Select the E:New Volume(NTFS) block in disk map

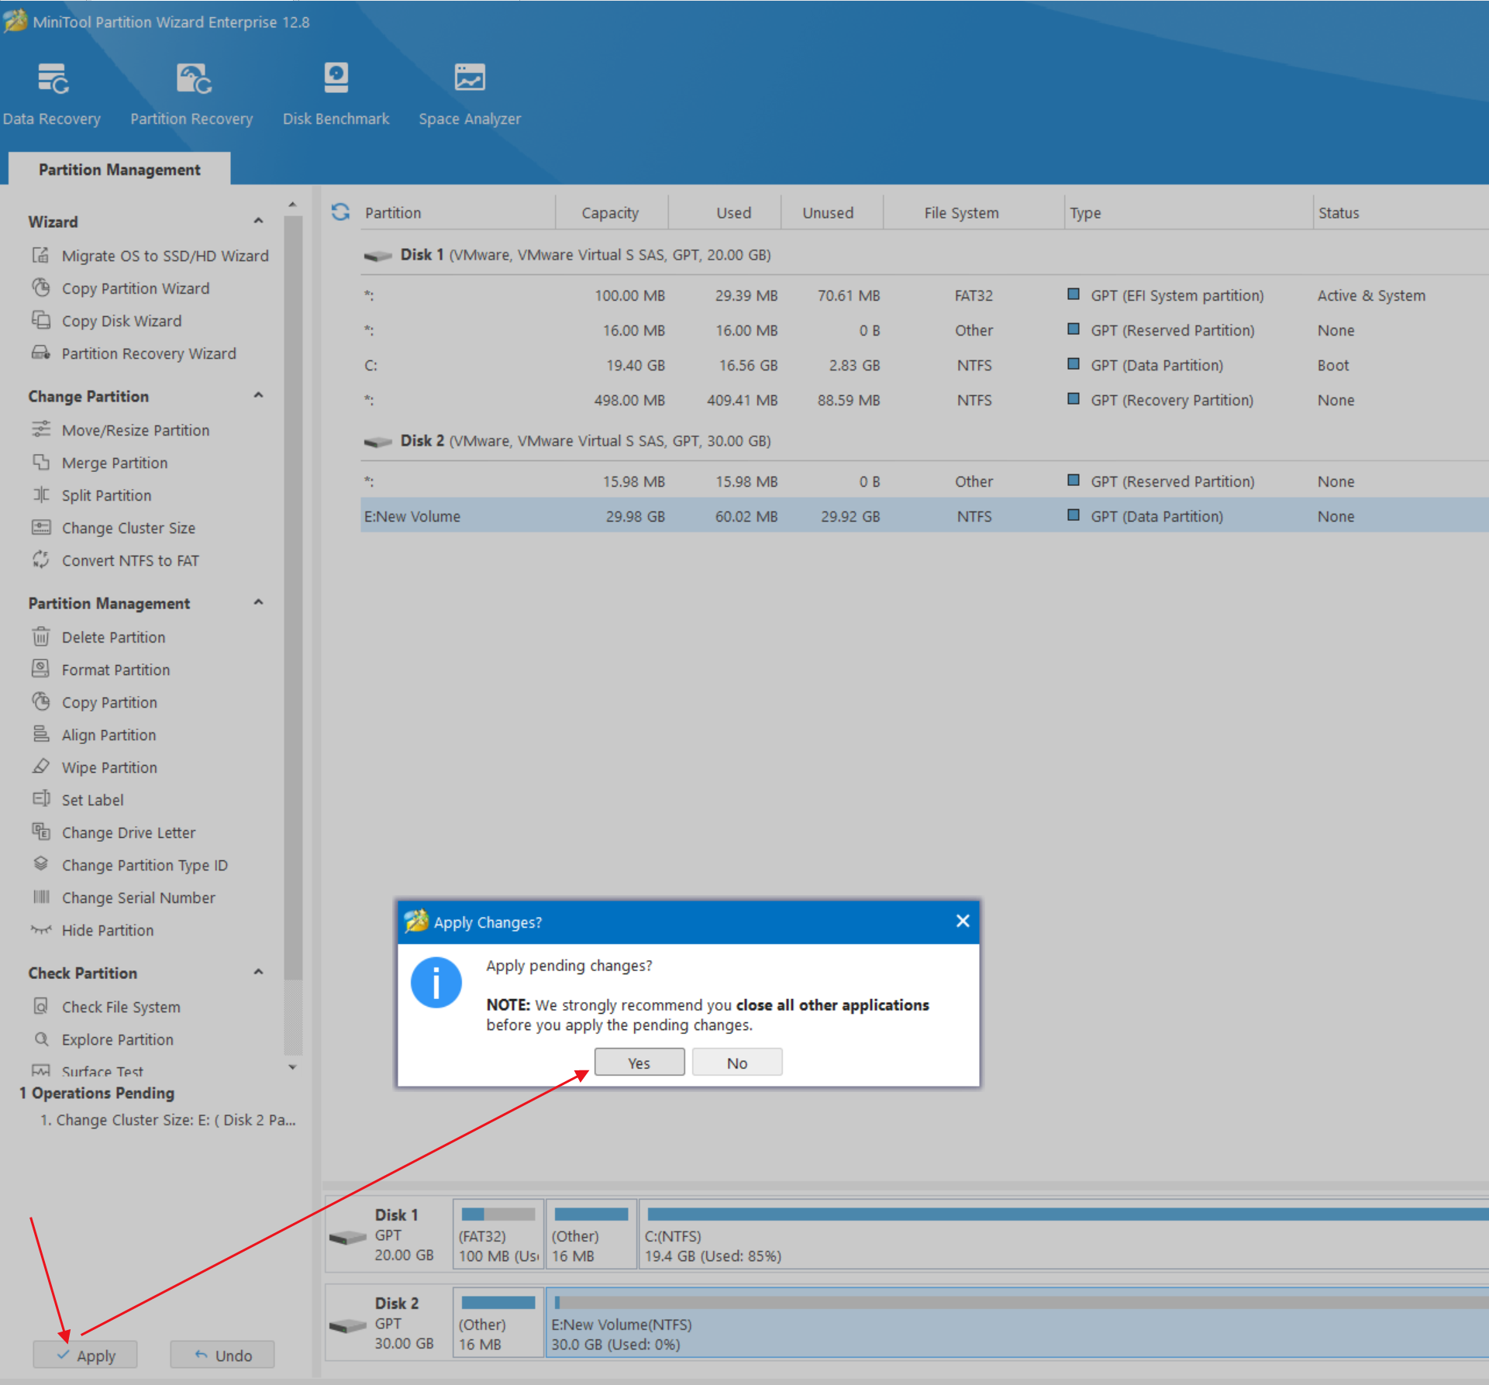(x=1017, y=1322)
